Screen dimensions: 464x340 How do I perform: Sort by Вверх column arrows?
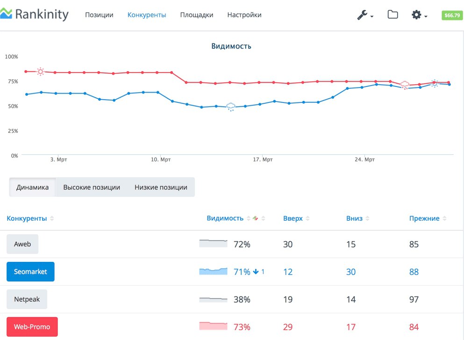(x=308, y=218)
